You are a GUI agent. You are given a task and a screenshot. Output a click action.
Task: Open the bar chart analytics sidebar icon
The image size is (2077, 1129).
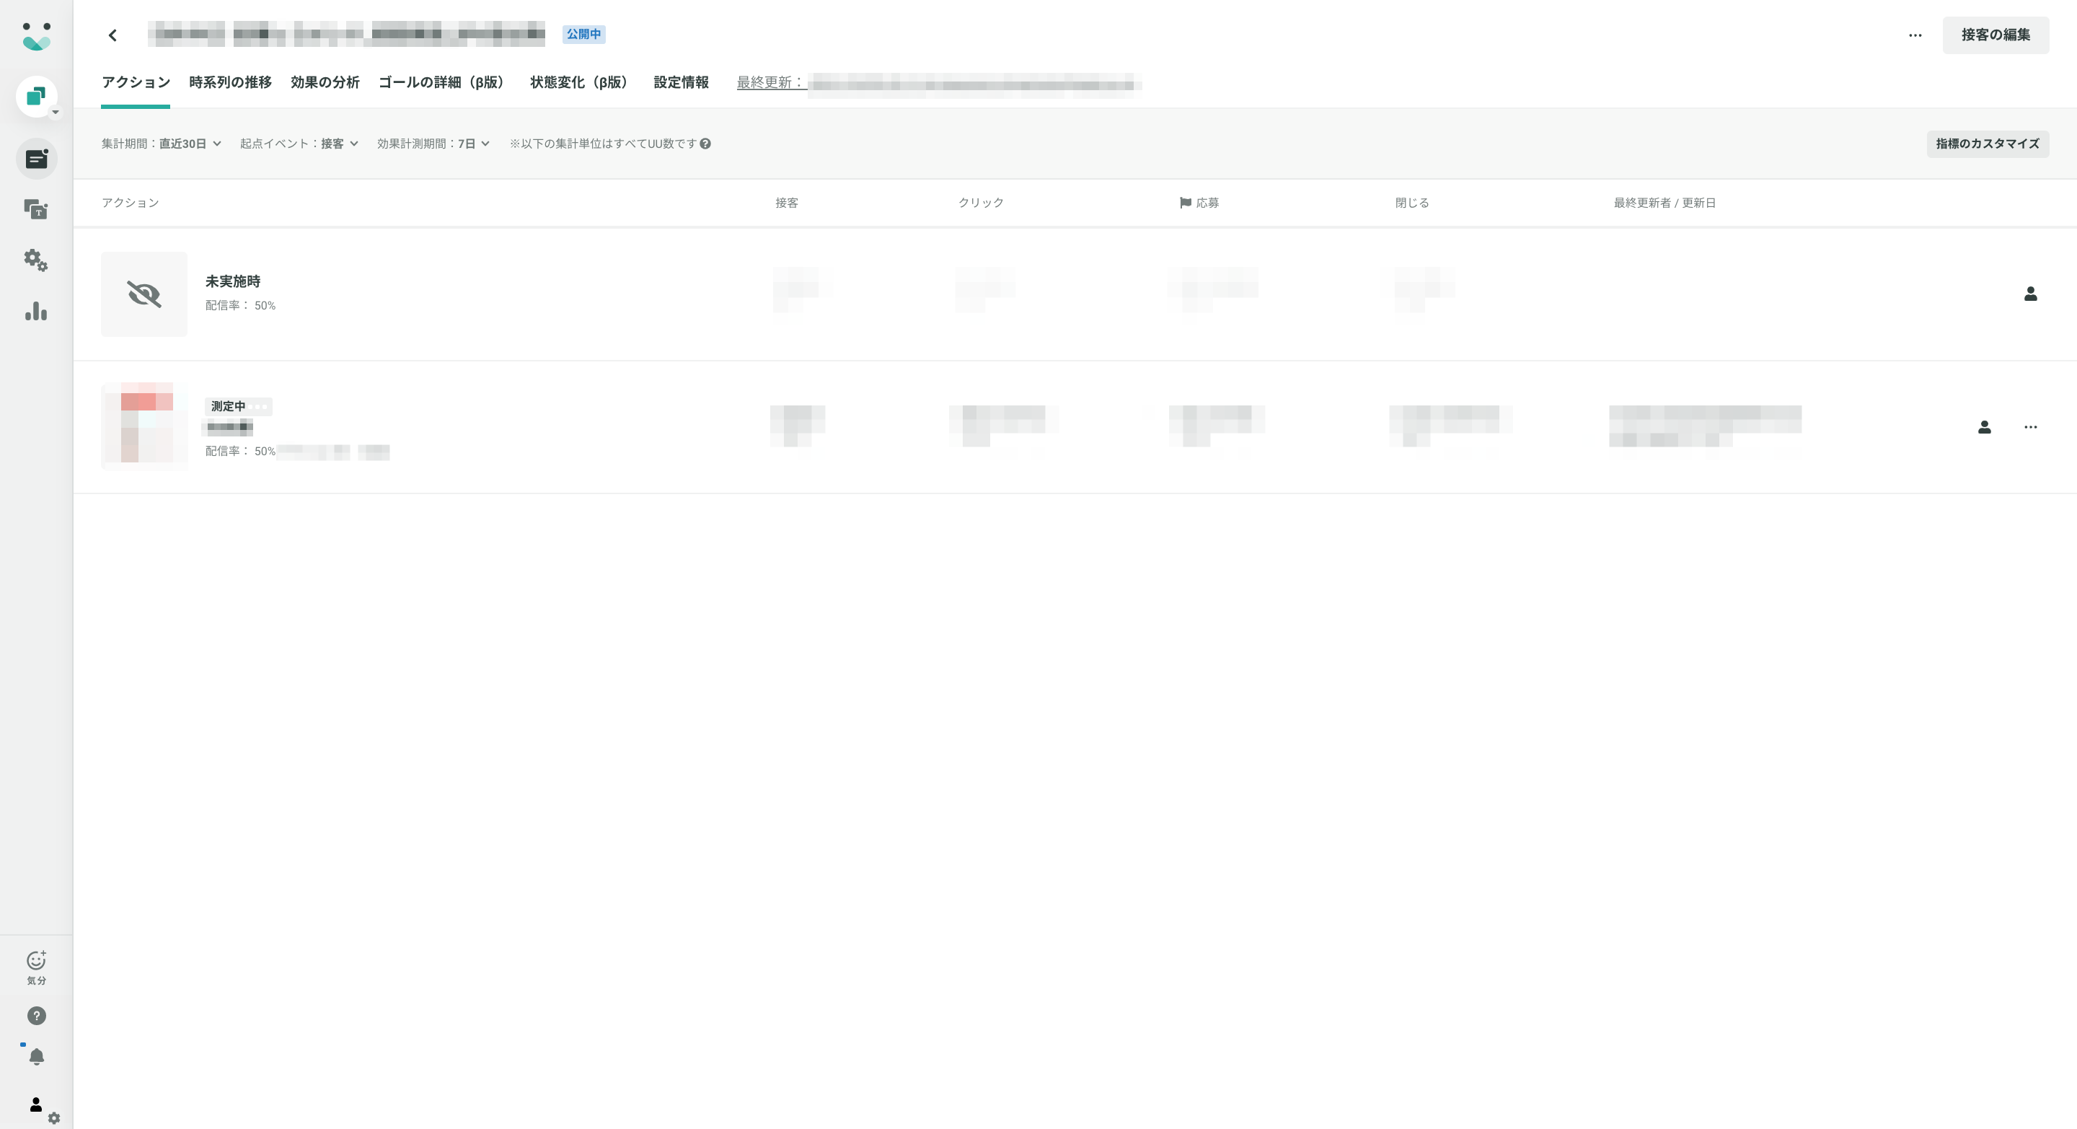pos(35,311)
